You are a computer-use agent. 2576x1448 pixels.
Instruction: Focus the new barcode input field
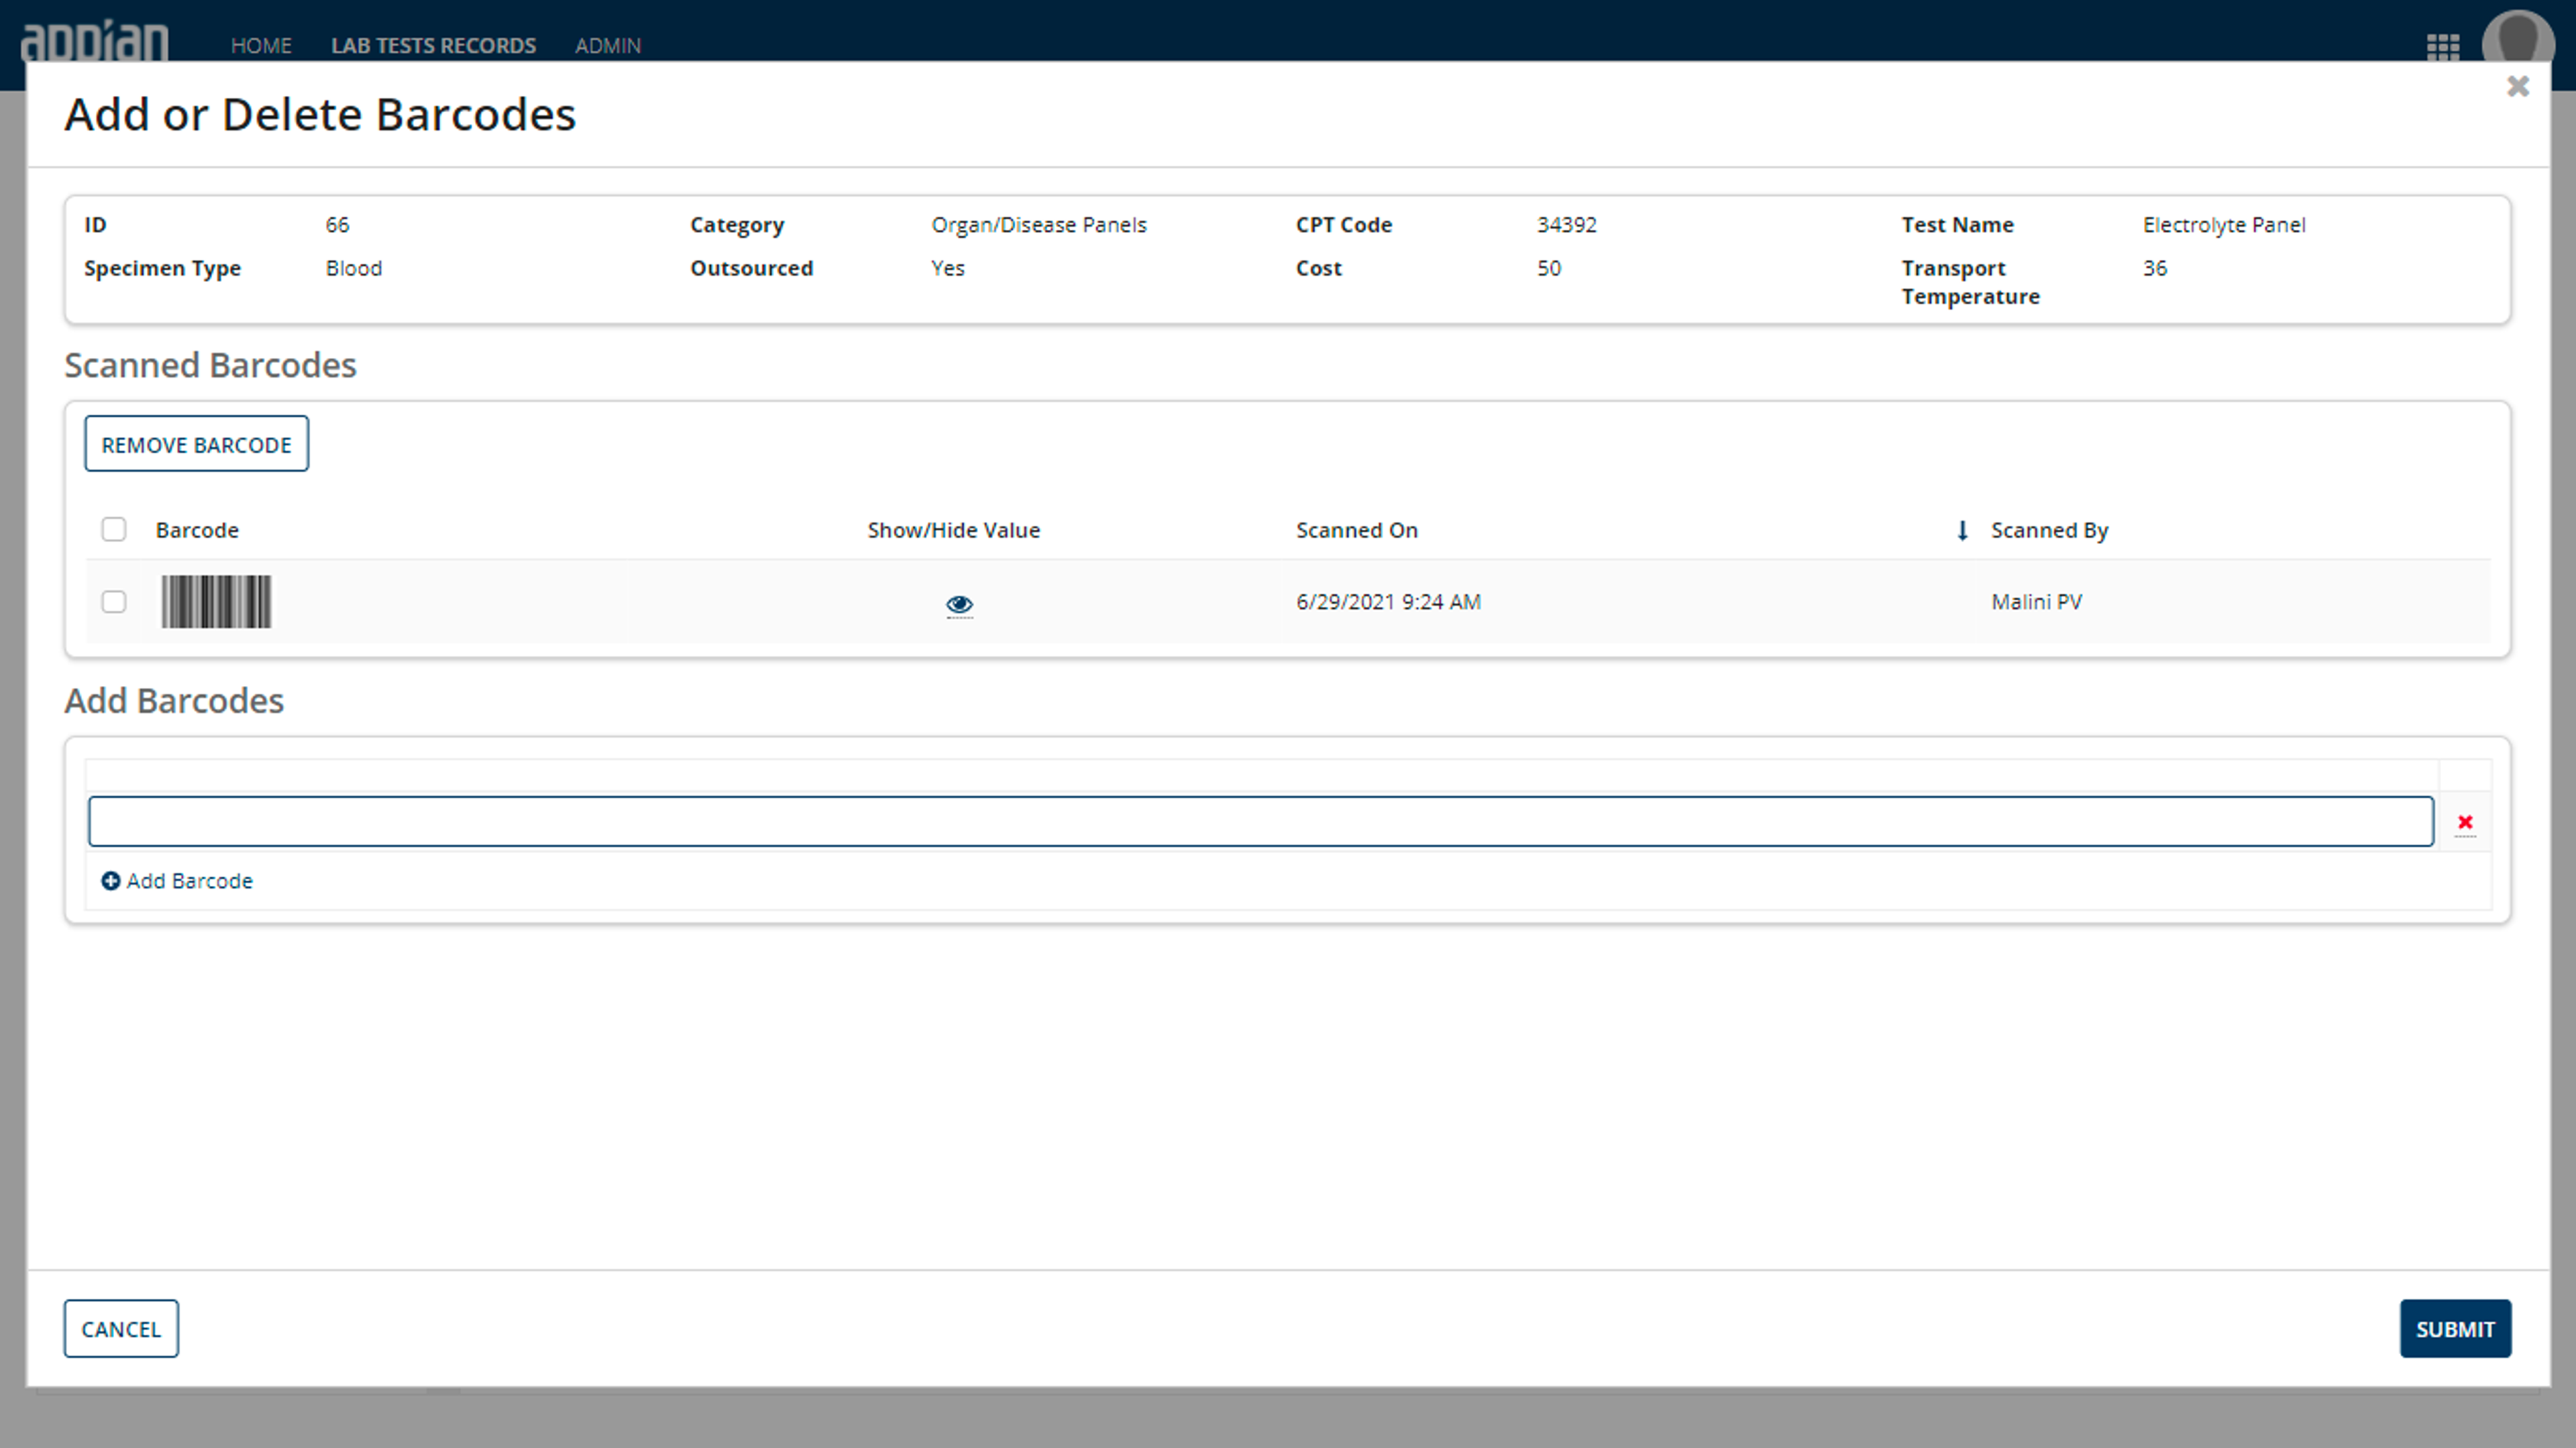click(1260, 821)
